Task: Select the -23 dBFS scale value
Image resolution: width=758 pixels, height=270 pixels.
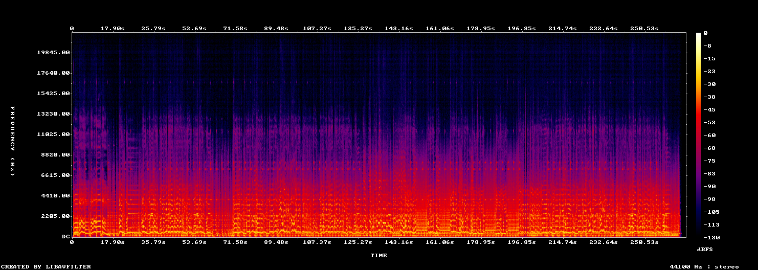Action: click(x=709, y=72)
